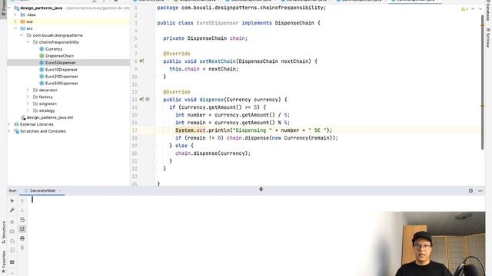Open the Currency class file
The height and width of the screenshot is (276, 492).
54,49
